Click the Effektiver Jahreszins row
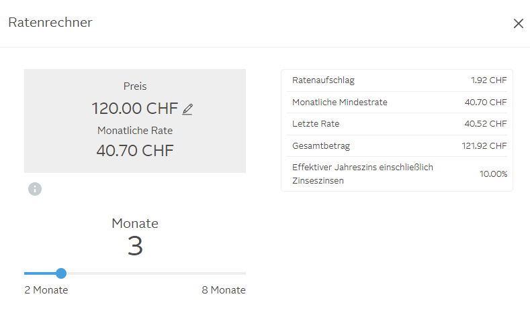This screenshot has height=323, width=530. 396,174
